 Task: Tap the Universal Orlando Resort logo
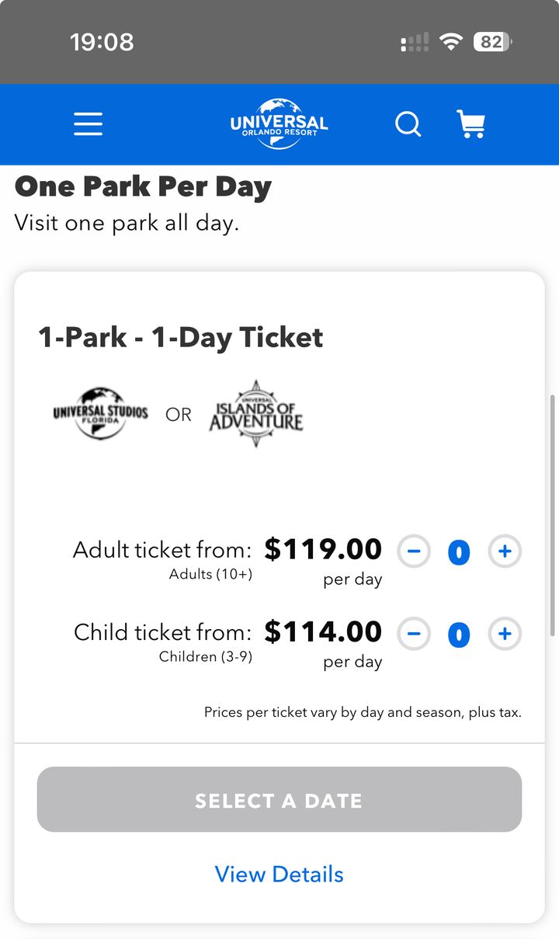(279, 124)
